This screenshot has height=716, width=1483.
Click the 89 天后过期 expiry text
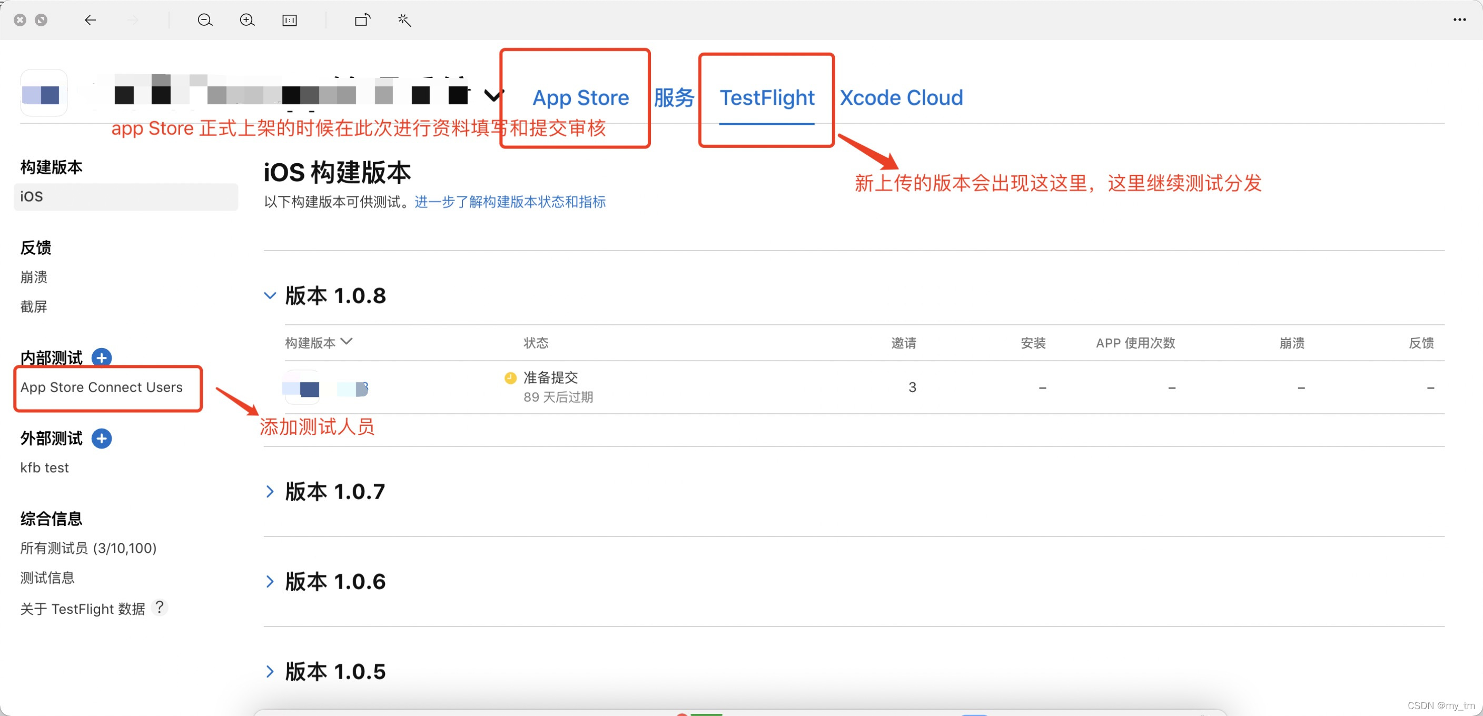(558, 397)
